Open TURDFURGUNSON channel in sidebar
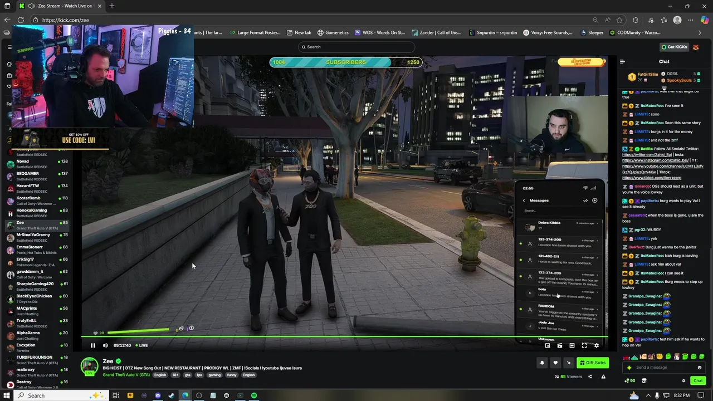The image size is (713, 401). coord(36,360)
